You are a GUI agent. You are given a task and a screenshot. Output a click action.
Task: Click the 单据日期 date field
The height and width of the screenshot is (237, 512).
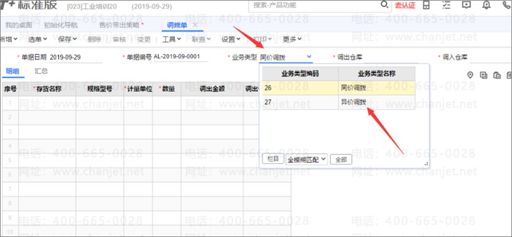click(x=75, y=58)
